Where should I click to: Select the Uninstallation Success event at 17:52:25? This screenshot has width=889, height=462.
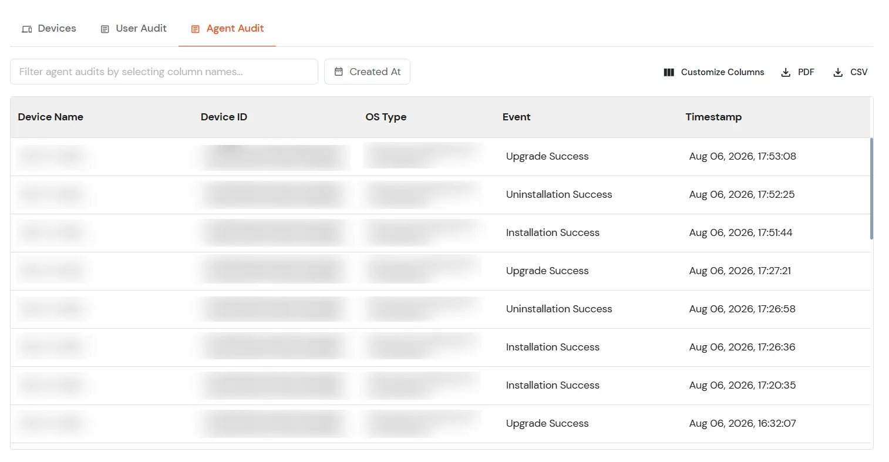[559, 194]
